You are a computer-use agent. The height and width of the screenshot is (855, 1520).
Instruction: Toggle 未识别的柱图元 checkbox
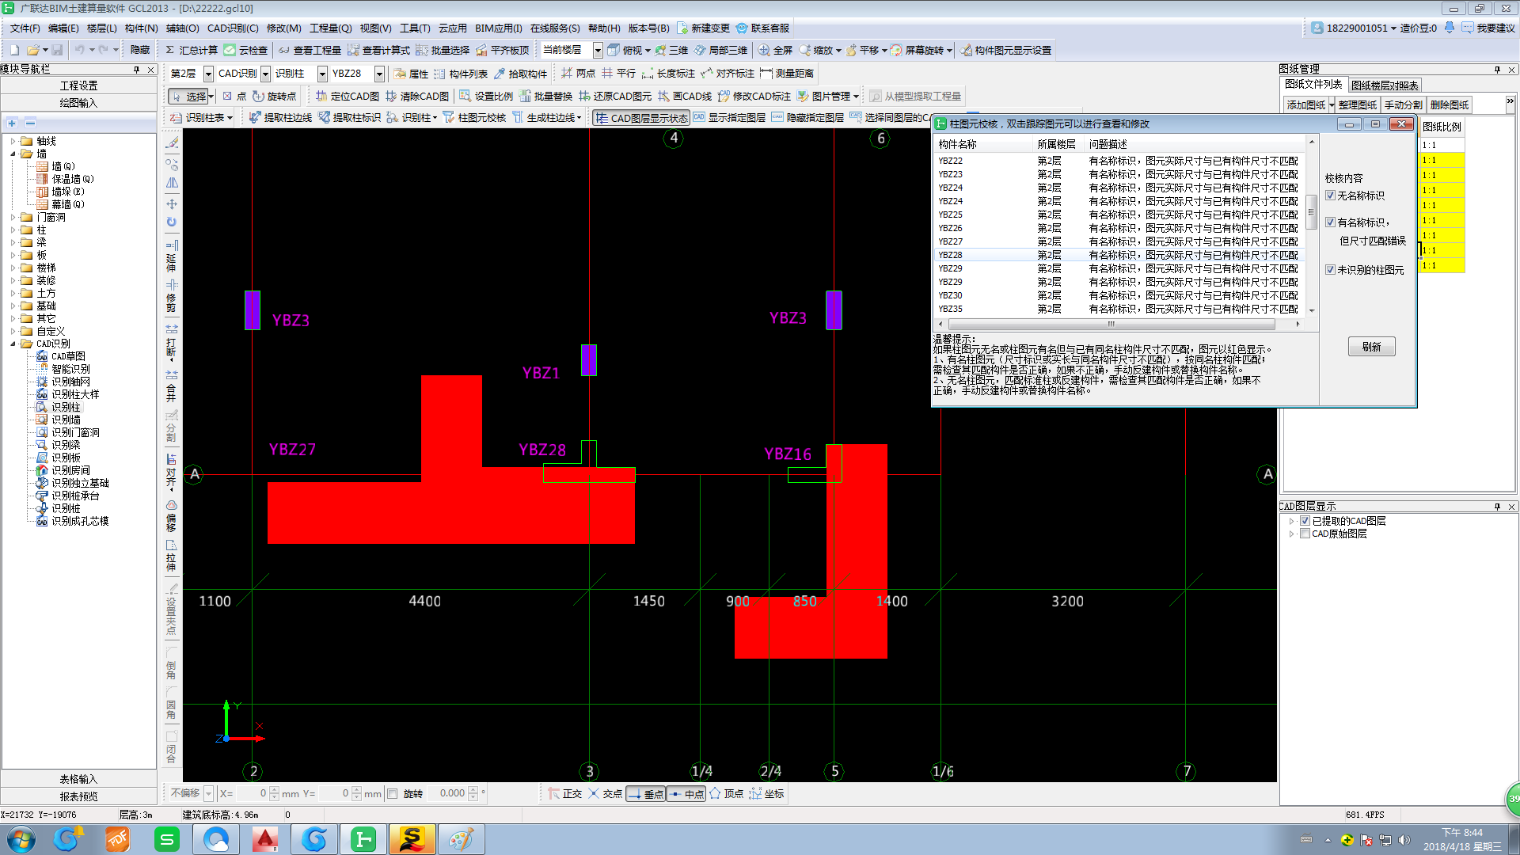coord(1331,270)
